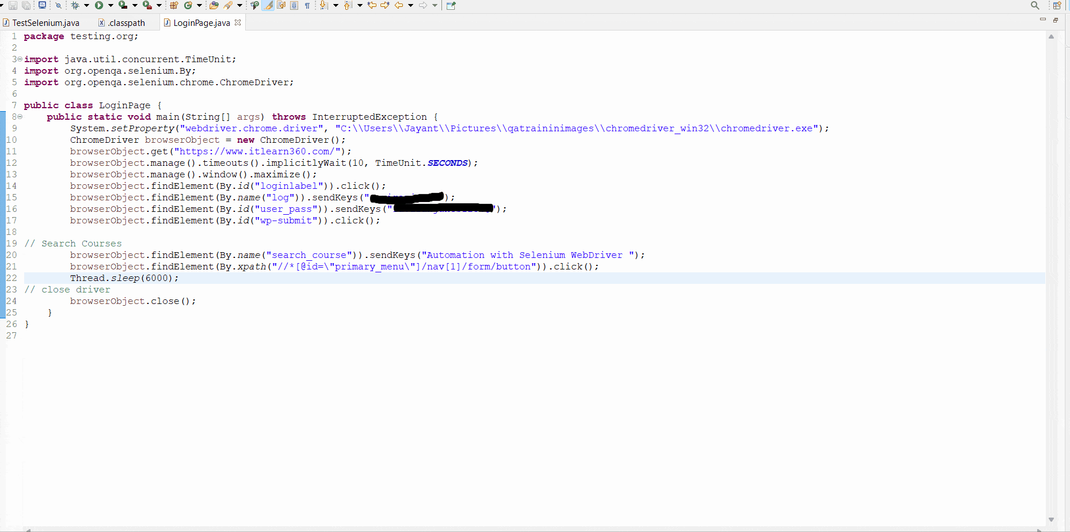Click the Toggle Breadcrumb icon
This screenshot has width=1070, height=532.
254,5
